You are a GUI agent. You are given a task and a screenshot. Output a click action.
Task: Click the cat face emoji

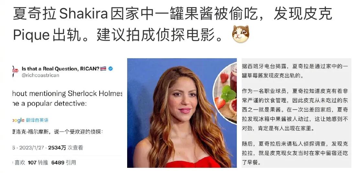pyautogui.click(x=240, y=34)
